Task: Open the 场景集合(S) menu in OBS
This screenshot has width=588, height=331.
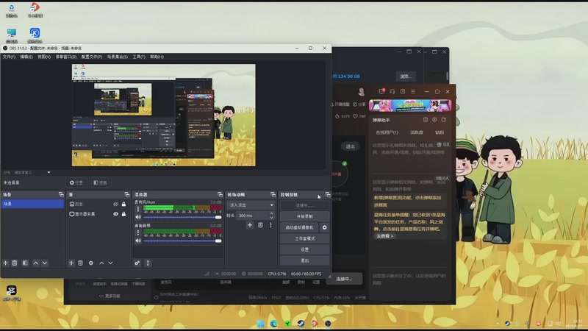Action: [x=118, y=57]
